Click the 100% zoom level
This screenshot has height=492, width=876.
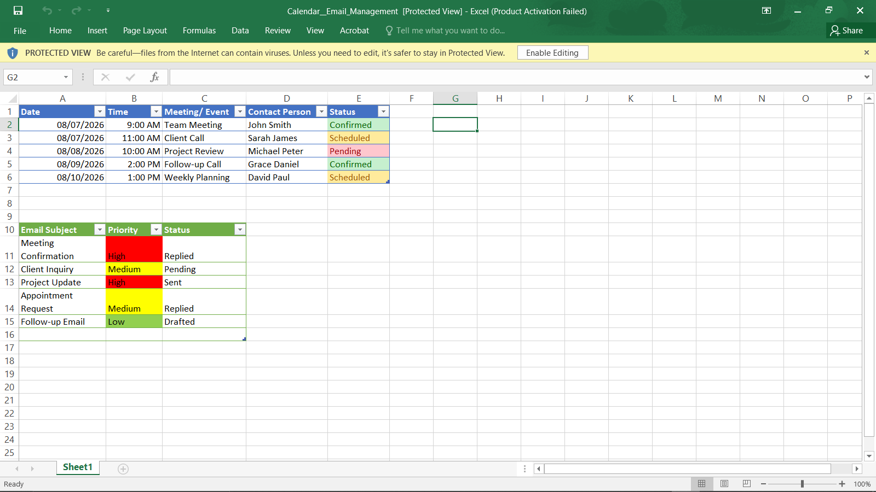coord(862,484)
